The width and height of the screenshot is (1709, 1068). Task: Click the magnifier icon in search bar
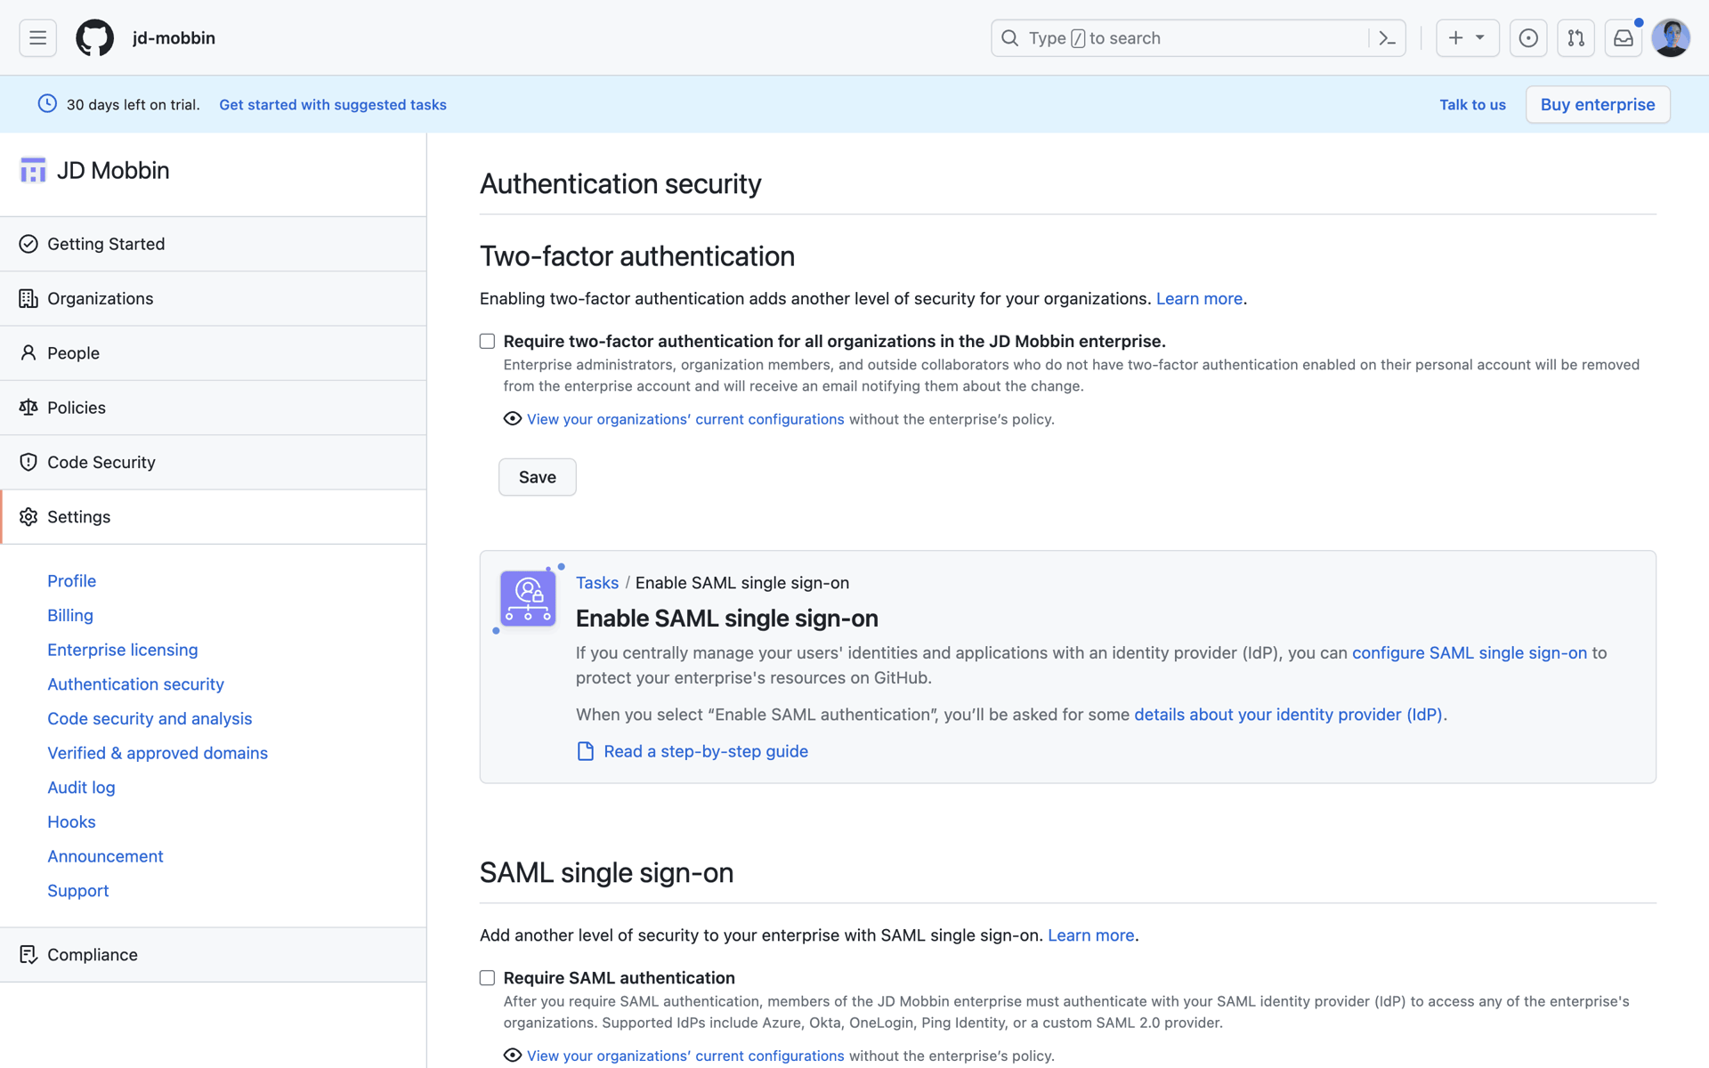tap(1009, 38)
